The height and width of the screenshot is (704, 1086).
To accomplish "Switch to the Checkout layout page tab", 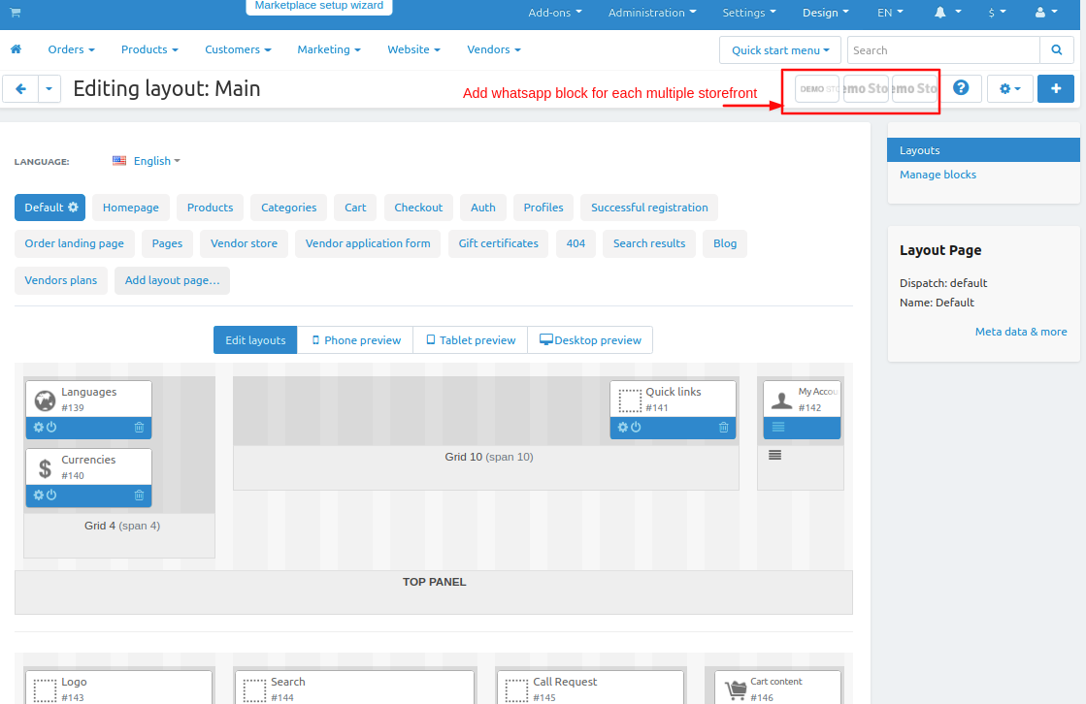I will tap(418, 208).
